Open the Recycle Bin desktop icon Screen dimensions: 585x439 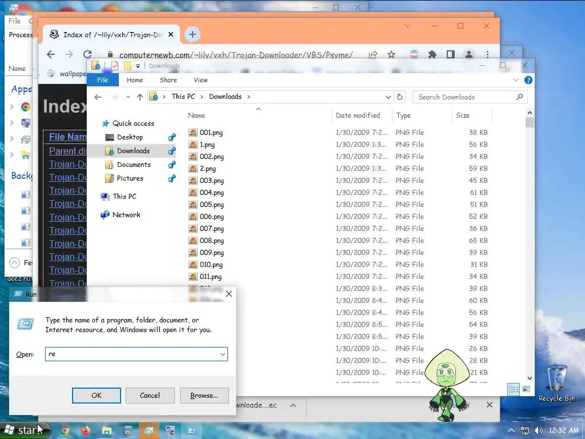[556, 384]
